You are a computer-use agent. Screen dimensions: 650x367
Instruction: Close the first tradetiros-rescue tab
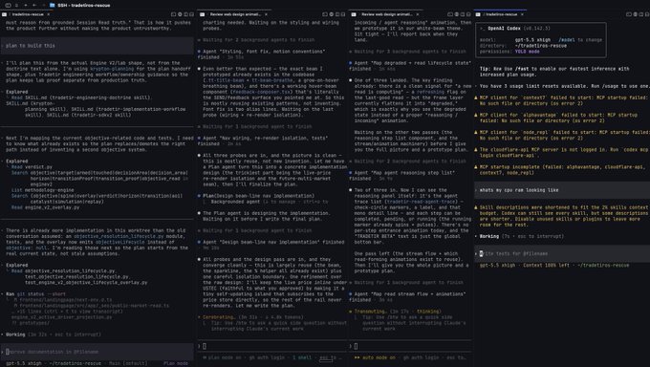[x=49, y=14]
